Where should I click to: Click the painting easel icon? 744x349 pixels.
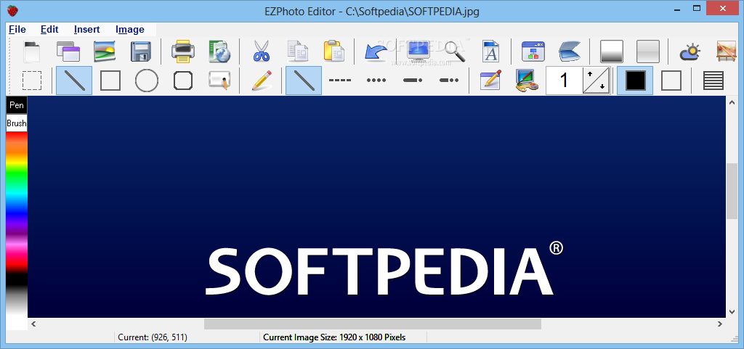tap(726, 51)
